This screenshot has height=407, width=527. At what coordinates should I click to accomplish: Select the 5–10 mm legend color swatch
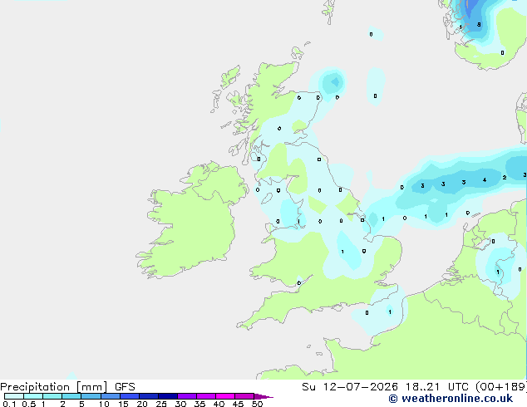(x=91, y=396)
